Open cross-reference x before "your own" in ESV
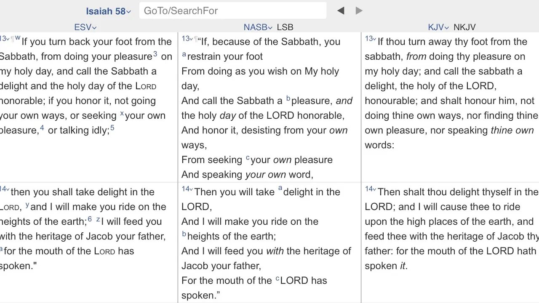The width and height of the screenshot is (539, 303). coord(122,113)
